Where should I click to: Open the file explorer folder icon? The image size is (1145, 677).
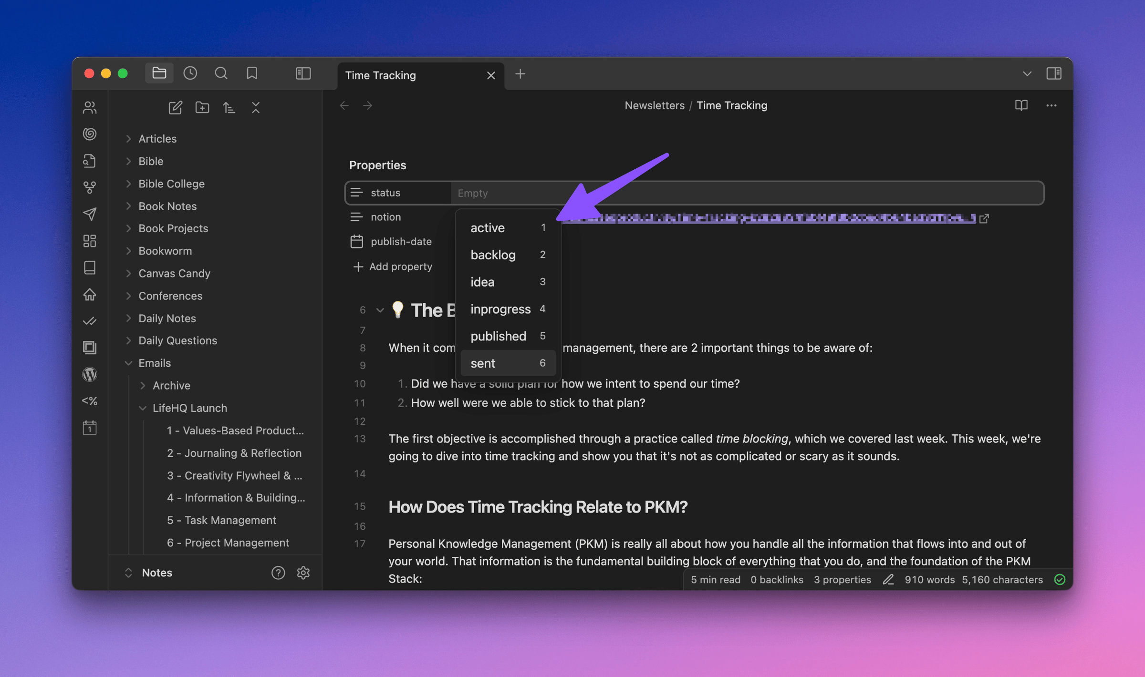click(x=159, y=73)
